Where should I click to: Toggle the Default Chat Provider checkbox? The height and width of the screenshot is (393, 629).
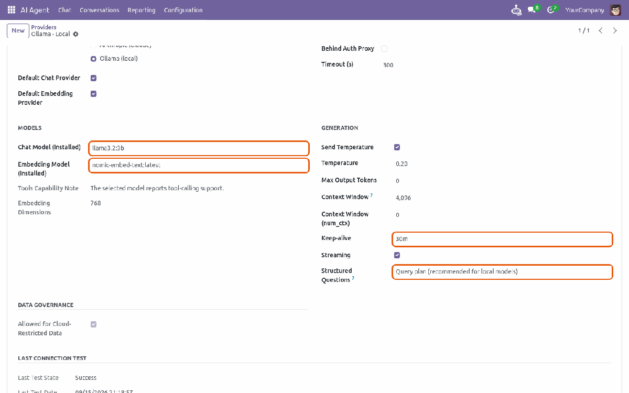[x=93, y=78]
